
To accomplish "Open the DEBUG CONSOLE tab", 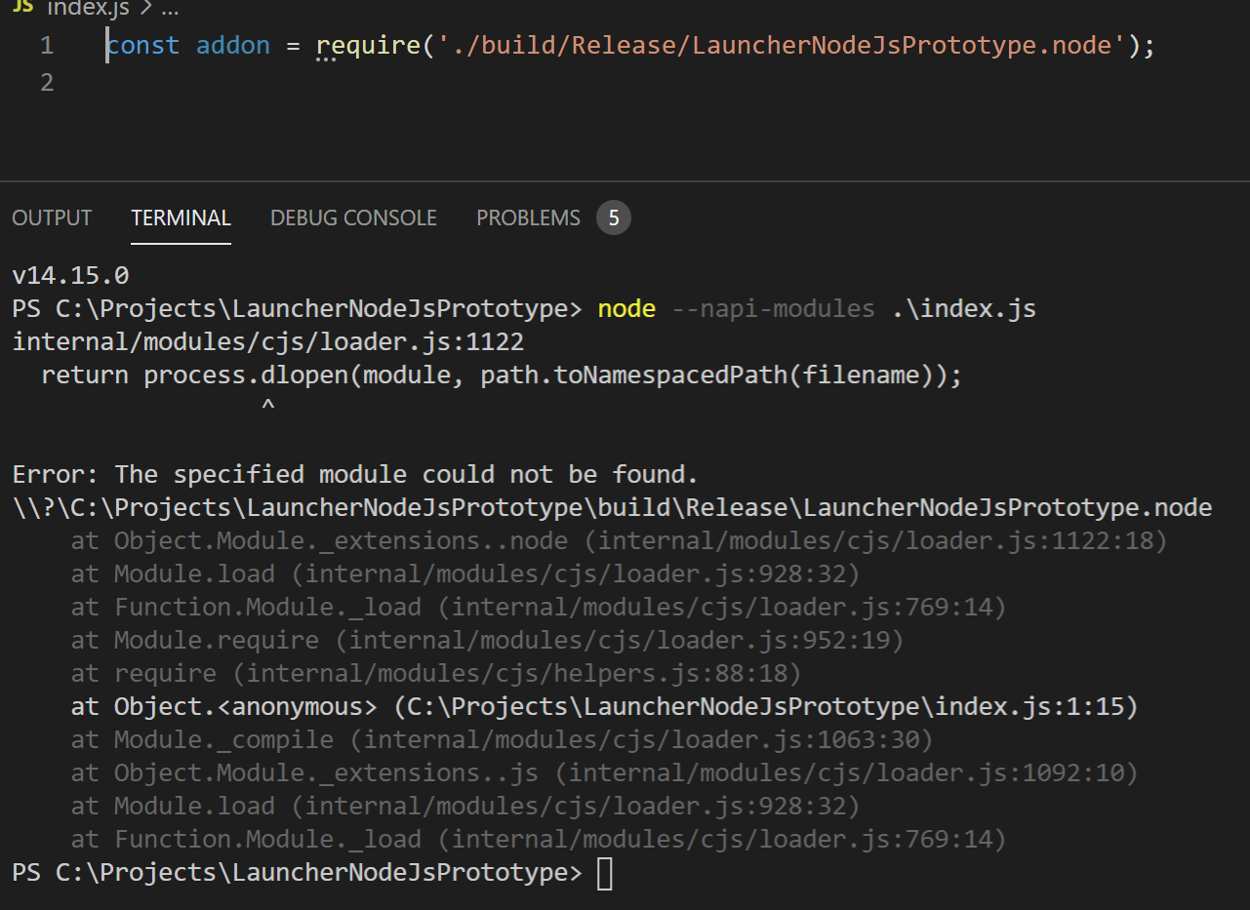I will 353,218.
